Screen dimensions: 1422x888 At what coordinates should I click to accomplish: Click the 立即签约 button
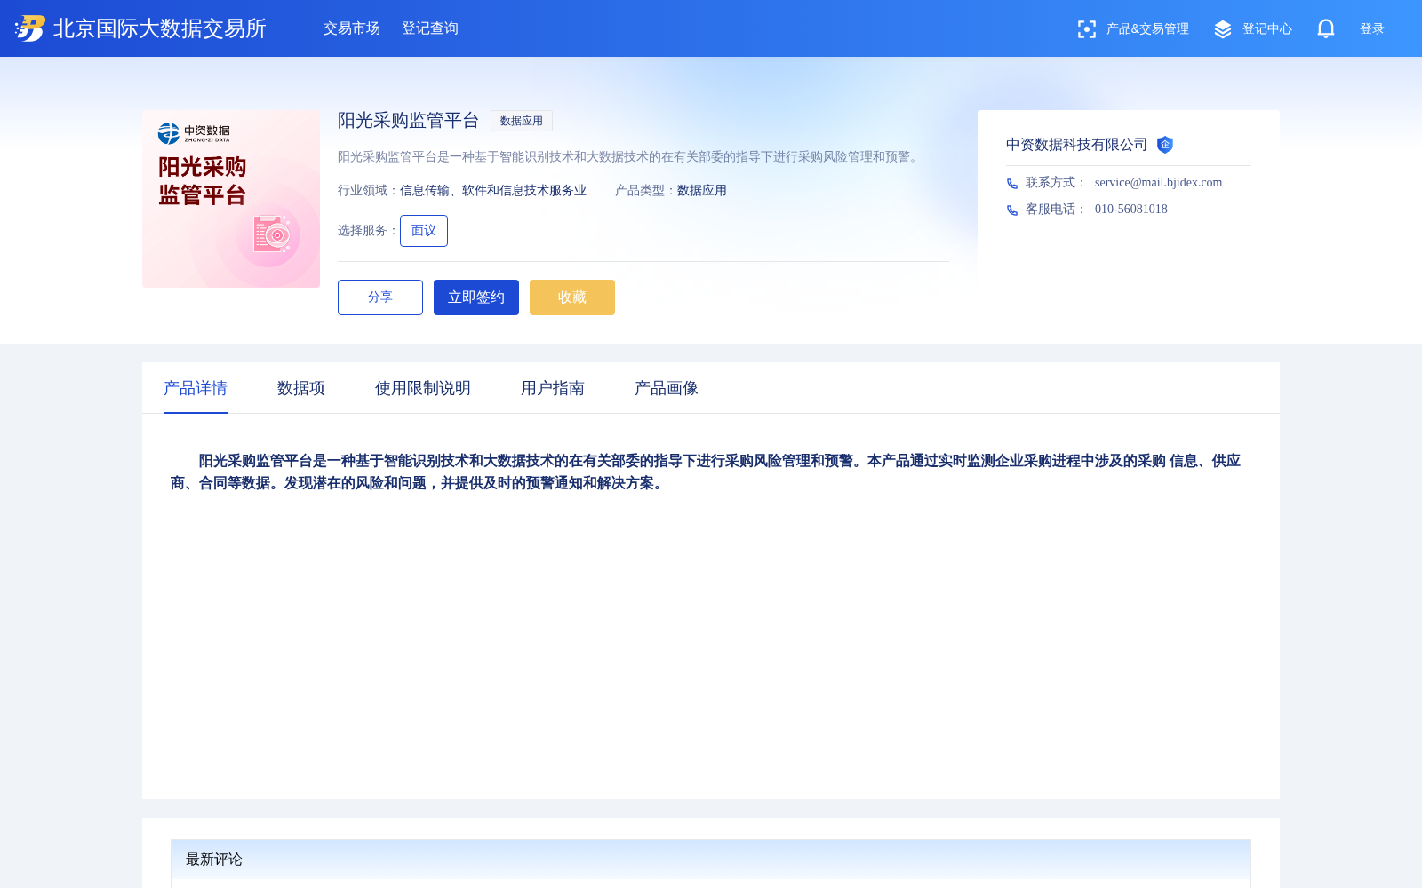tap(476, 297)
